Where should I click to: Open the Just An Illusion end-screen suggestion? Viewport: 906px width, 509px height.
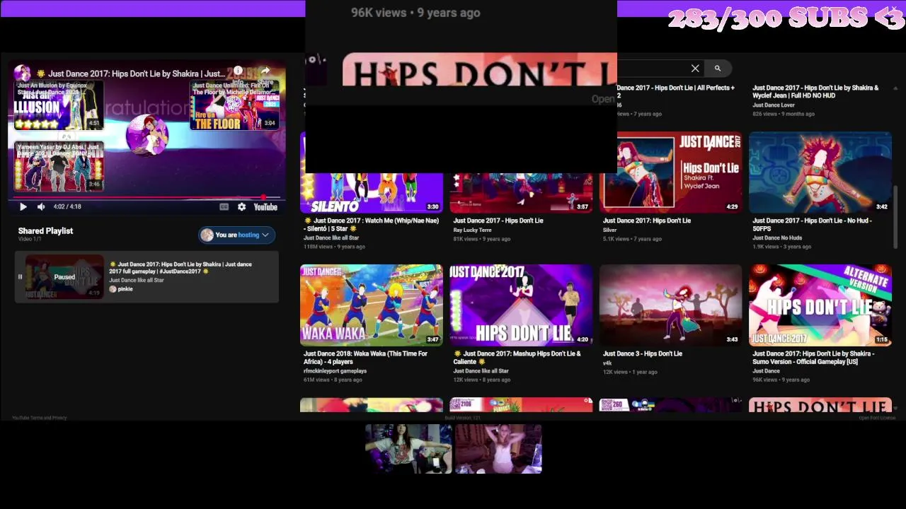59,106
